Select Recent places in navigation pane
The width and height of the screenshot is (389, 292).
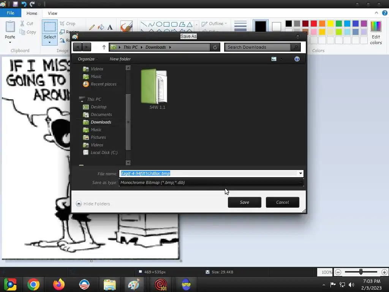100,84
